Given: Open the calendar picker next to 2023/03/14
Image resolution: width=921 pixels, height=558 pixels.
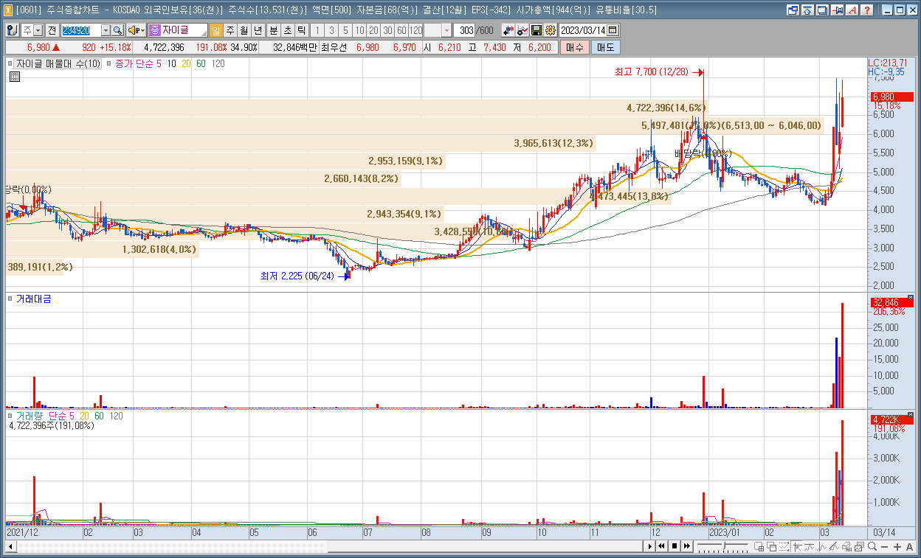Looking at the screenshot, I should 613,30.
